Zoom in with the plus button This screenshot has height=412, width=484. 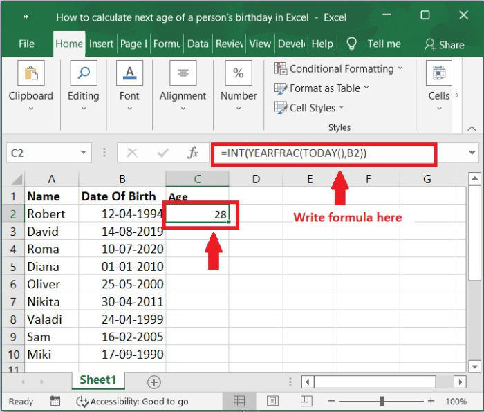click(x=431, y=401)
